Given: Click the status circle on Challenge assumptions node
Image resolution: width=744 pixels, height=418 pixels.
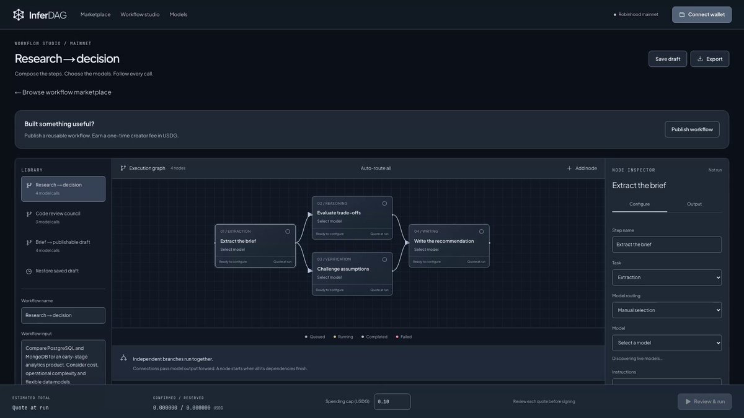Looking at the screenshot, I should 384,259.
